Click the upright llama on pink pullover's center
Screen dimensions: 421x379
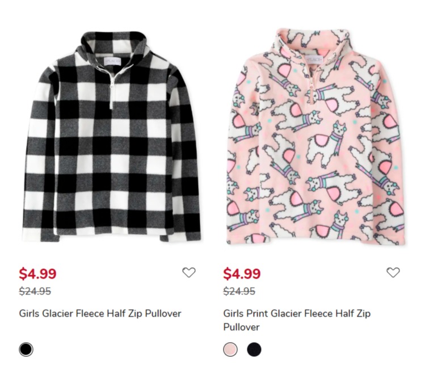click(x=326, y=144)
